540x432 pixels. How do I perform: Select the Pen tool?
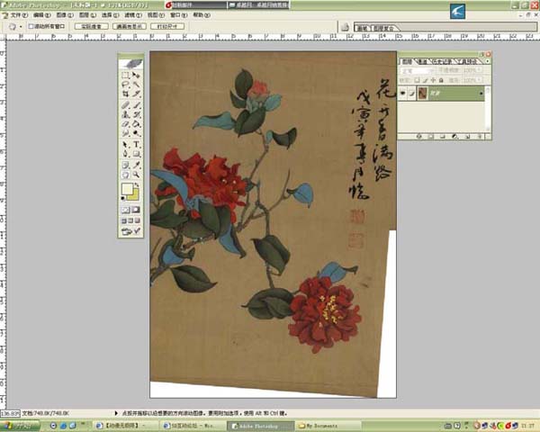(125, 153)
